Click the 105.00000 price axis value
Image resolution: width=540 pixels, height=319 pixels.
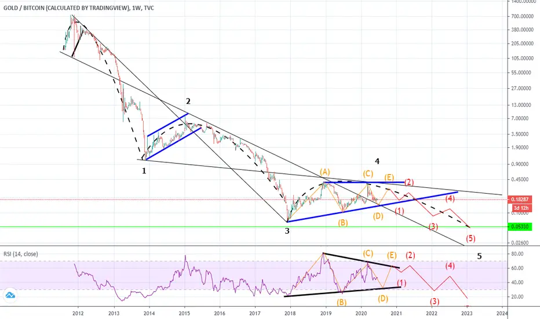(523, 58)
